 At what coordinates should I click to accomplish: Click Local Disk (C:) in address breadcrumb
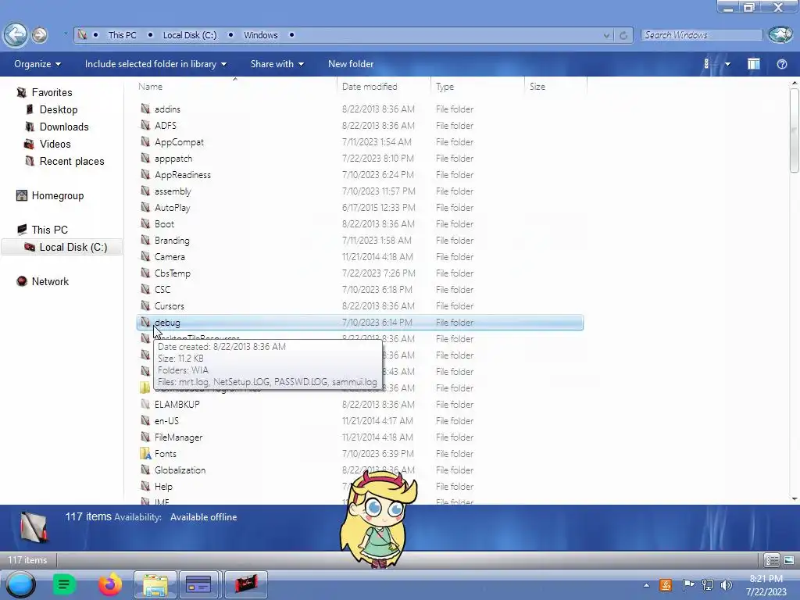(x=190, y=35)
